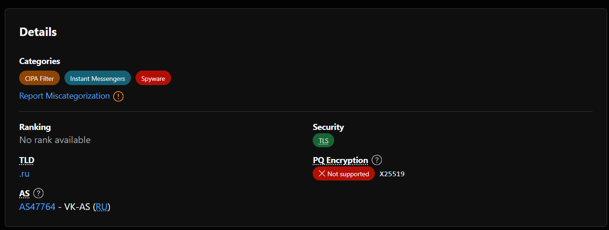
Task: Click the underlined PQ Encryption label
Action: 340,160
